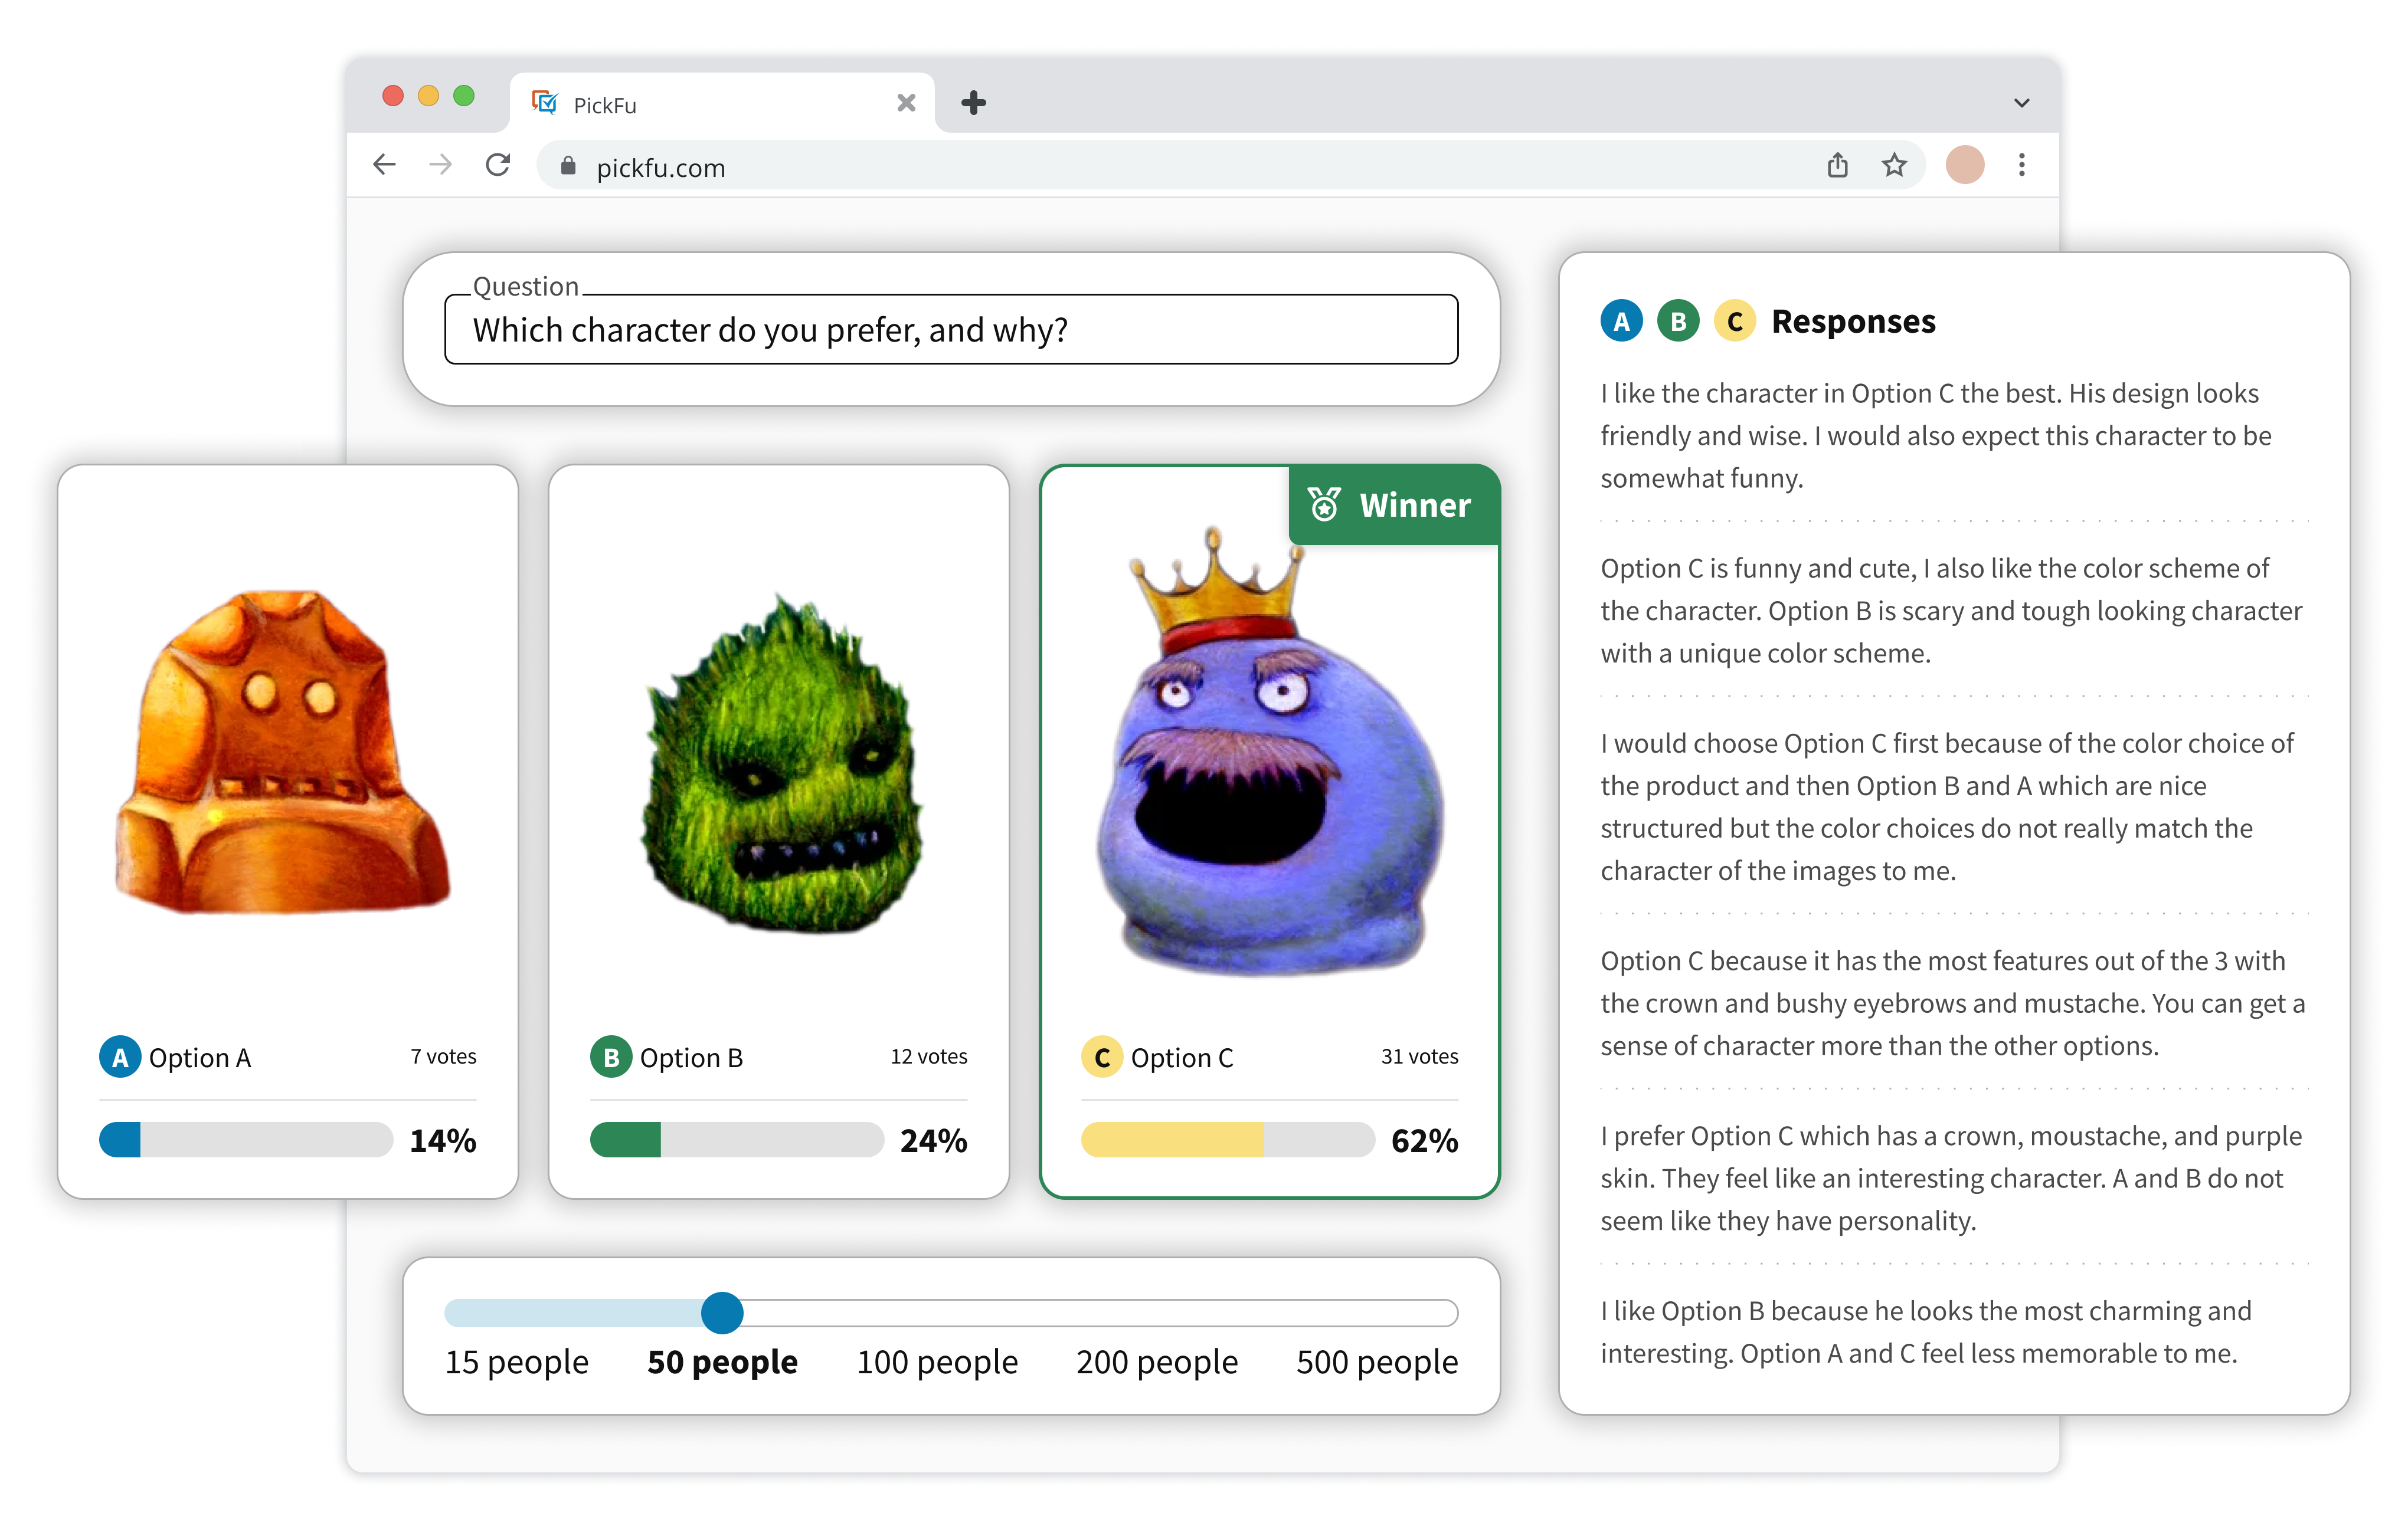Bookmark page with the star icon
Image resolution: width=2408 pixels, height=1529 pixels.
(1894, 165)
